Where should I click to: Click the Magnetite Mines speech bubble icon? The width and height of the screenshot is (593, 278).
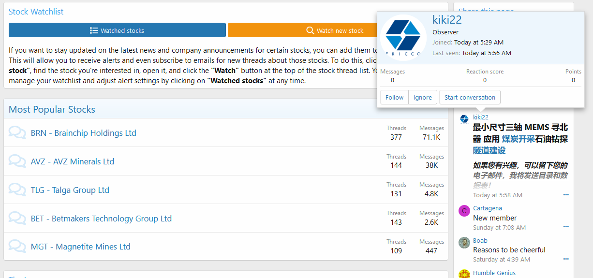pos(17,247)
